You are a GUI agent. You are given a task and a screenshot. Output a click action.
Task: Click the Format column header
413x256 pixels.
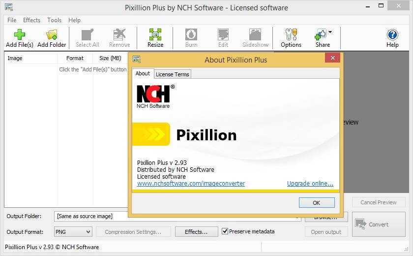click(75, 58)
